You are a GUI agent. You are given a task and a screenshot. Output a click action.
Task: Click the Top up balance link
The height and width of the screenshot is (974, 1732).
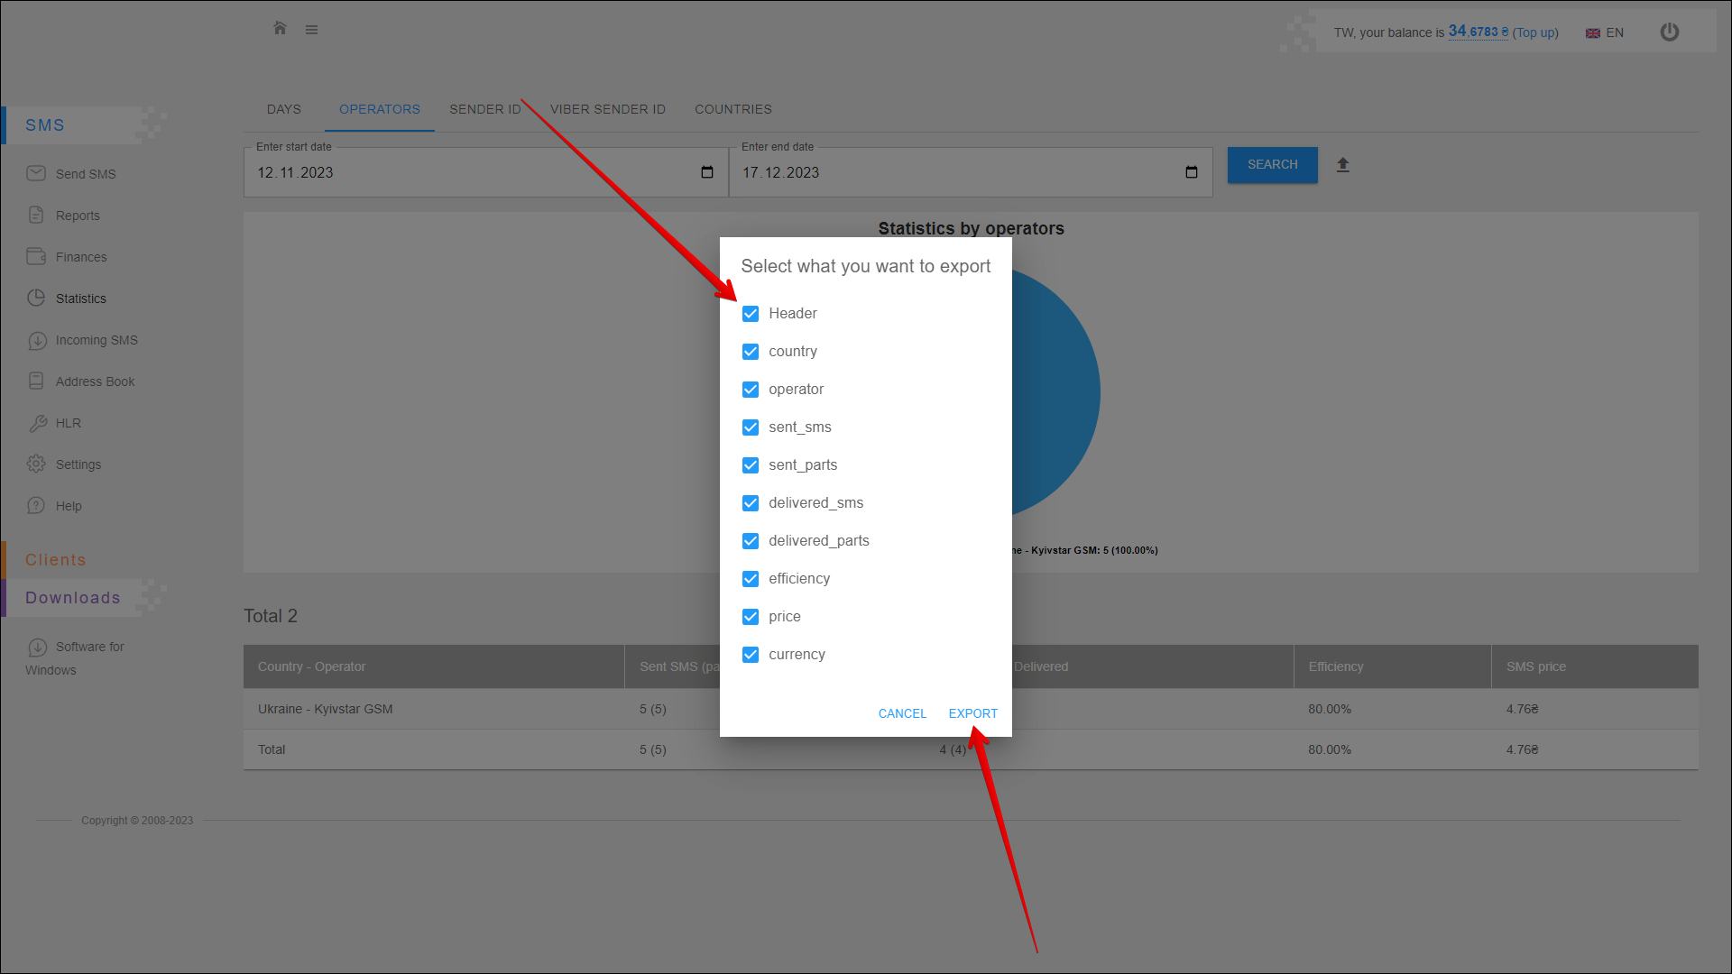1535,33
